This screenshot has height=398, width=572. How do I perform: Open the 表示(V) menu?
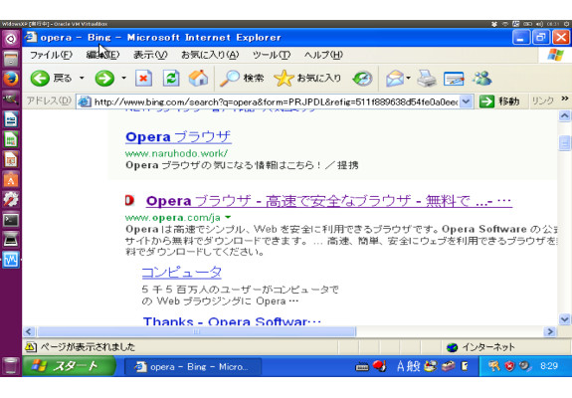click(x=150, y=55)
